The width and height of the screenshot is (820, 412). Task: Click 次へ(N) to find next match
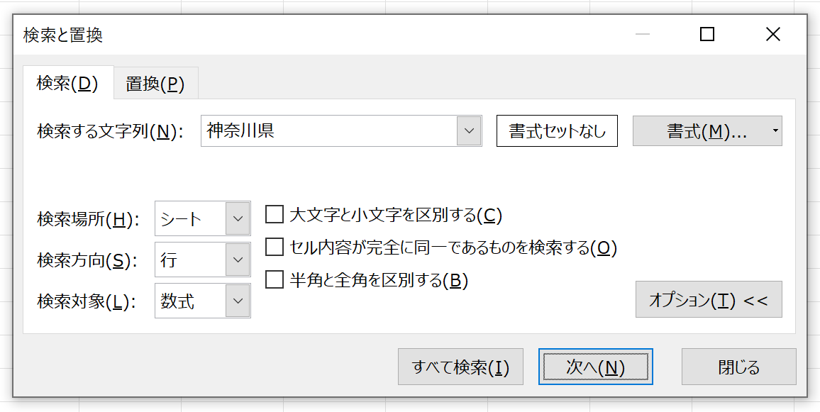(596, 367)
